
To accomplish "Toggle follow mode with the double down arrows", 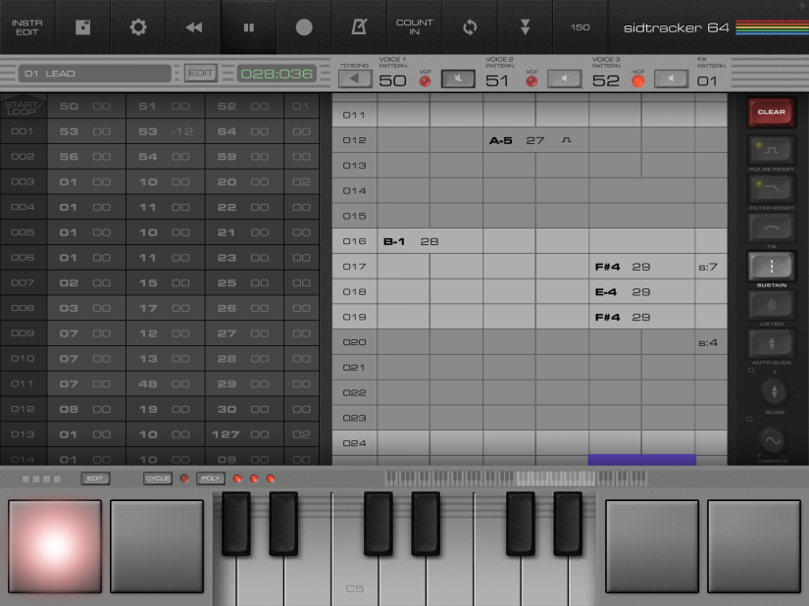I will (x=526, y=27).
